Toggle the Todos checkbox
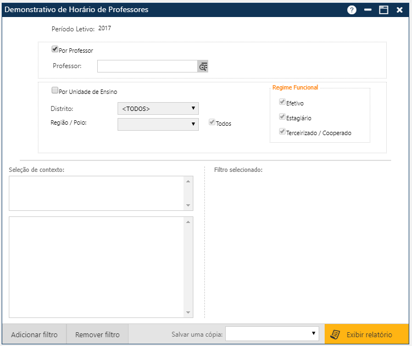The width and height of the screenshot is (412, 346). click(x=211, y=123)
